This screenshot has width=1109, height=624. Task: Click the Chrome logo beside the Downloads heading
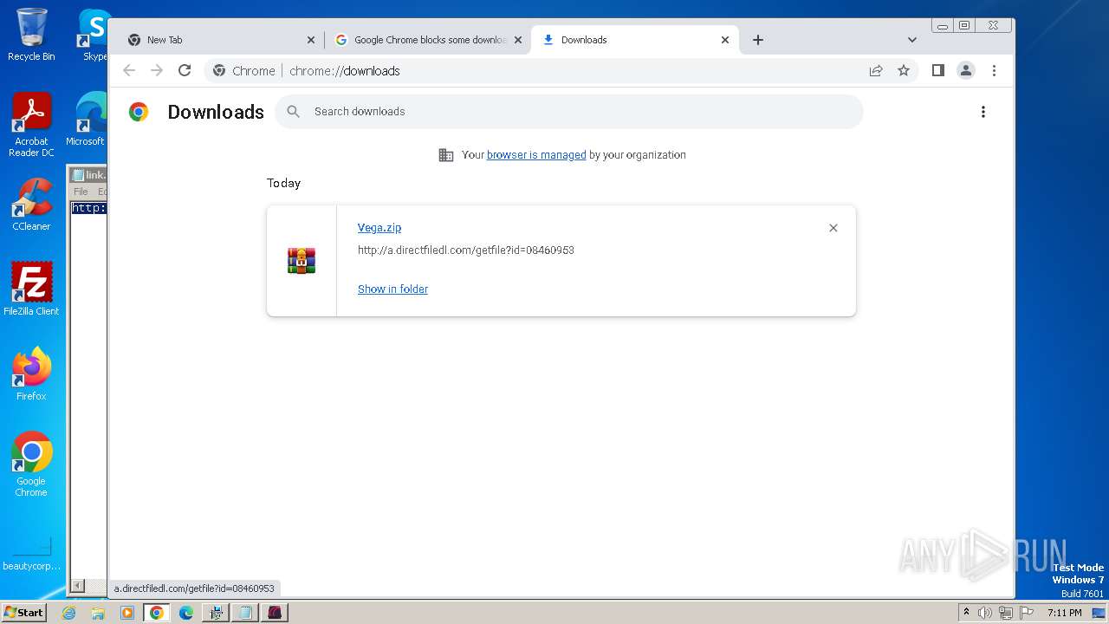point(139,112)
